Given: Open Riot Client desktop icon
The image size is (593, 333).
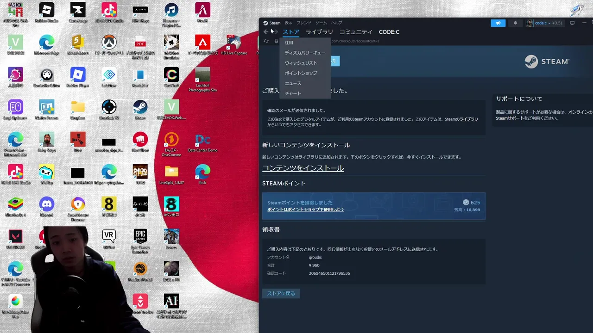Looking at the screenshot, I should click(x=140, y=143).
